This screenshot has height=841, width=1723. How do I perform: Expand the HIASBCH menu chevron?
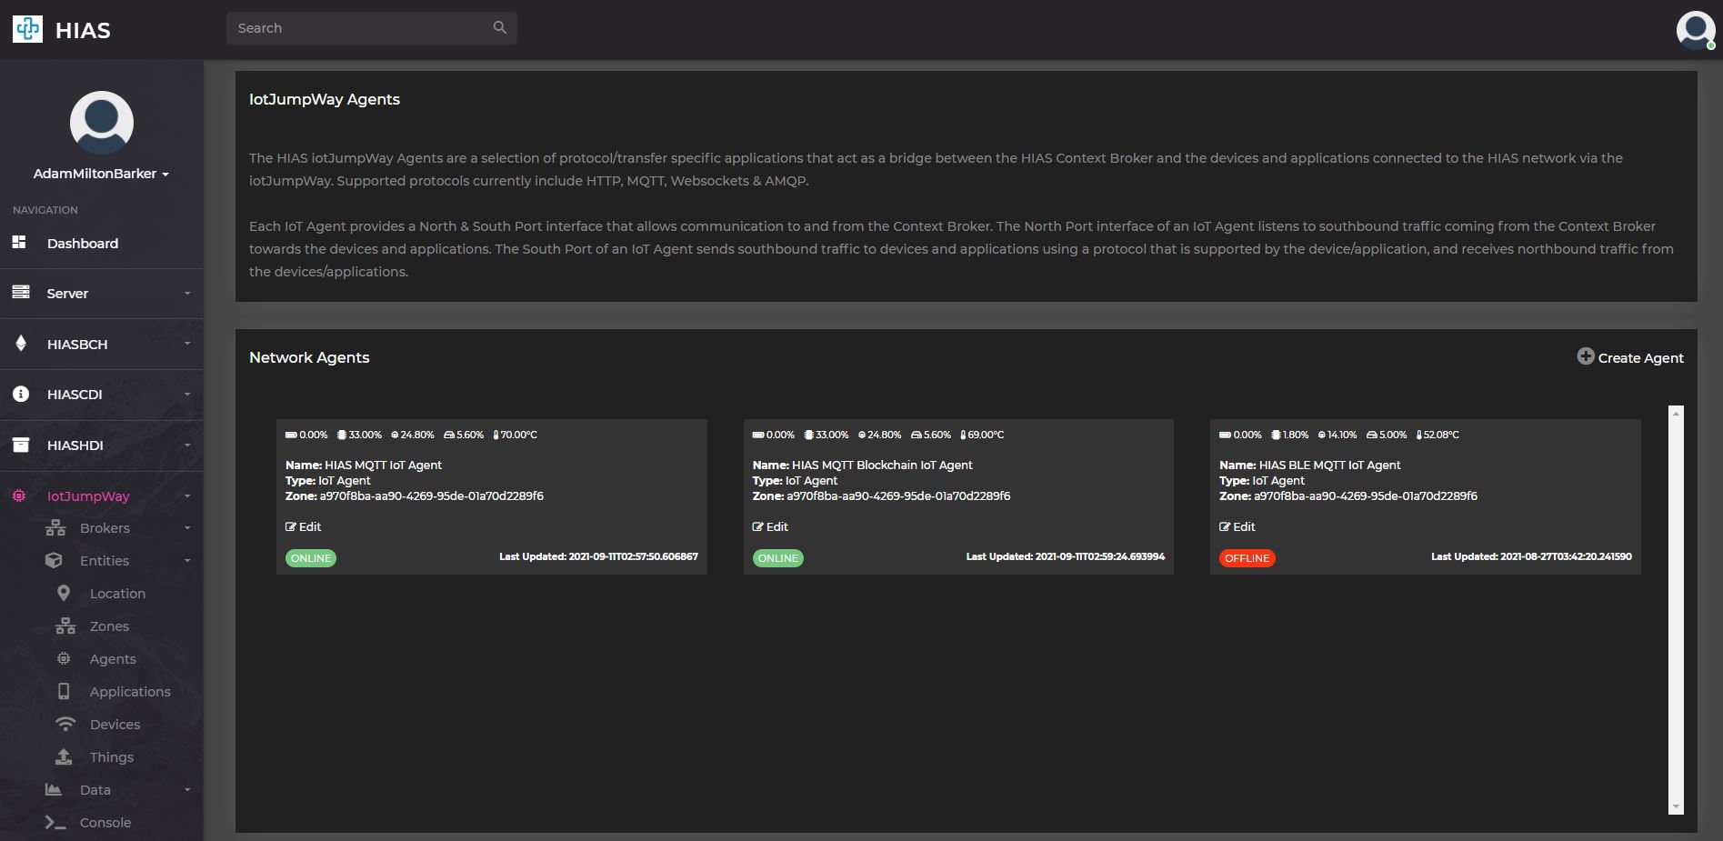187,344
